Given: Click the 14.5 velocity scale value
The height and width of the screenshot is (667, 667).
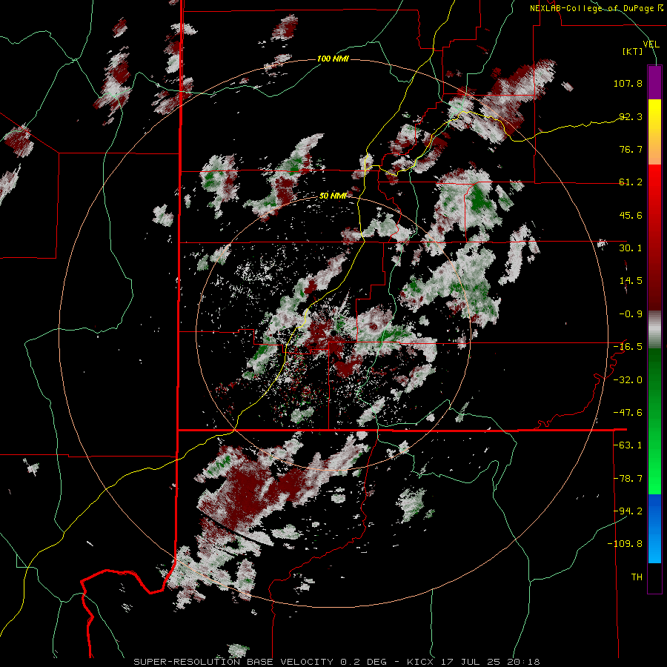Looking at the screenshot, I should (631, 281).
